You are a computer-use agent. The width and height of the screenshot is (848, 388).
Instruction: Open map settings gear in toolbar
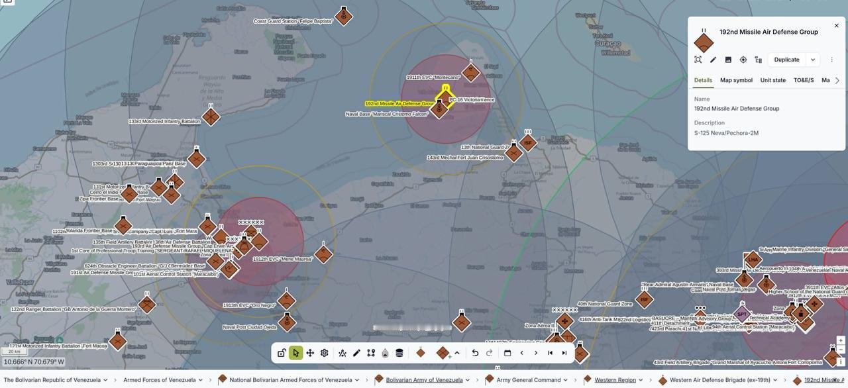[x=325, y=353]
